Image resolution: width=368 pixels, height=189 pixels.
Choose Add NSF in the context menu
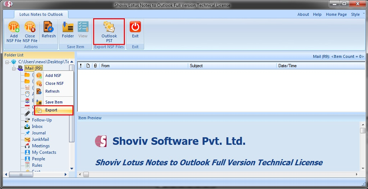click(53, 75)
